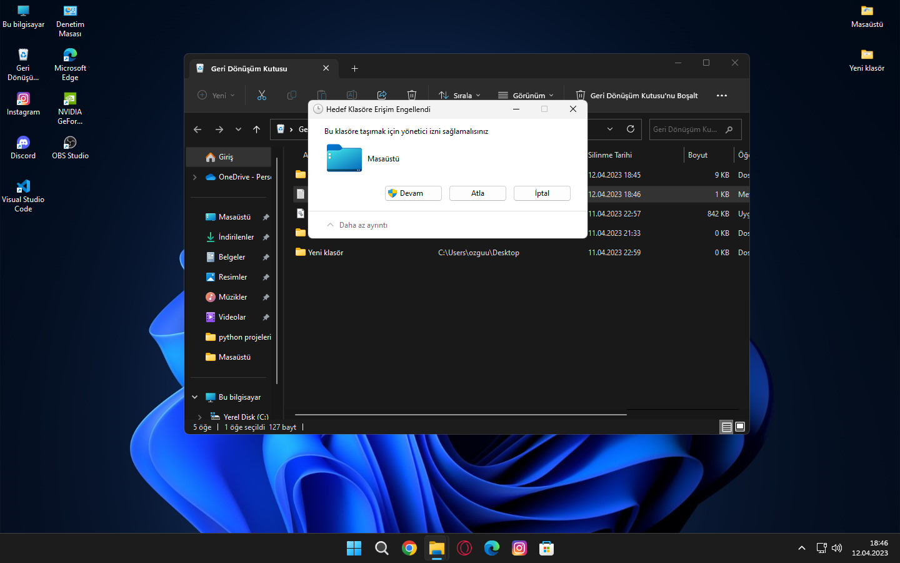
Task: Click the Cut scissors icon in toolbar
Action: pos(261,95)
